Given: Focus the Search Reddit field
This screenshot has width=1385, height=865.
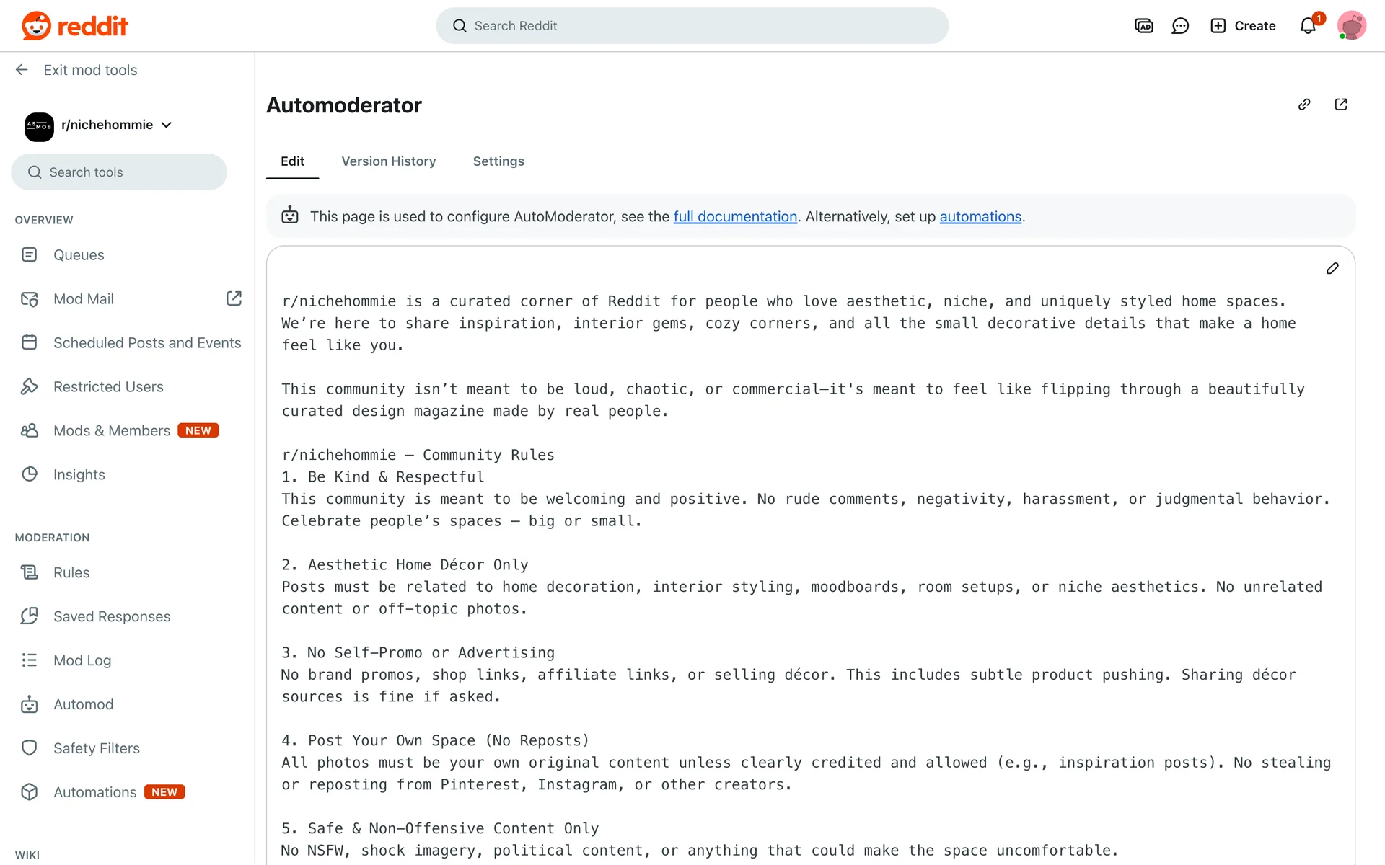Looking at the screenshot, I should click(692, 26).
